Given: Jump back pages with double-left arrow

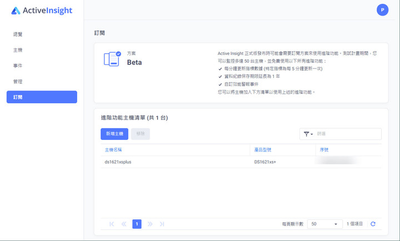Looking at the screenshot, I should pyautogui.click(x=124, y=224).
